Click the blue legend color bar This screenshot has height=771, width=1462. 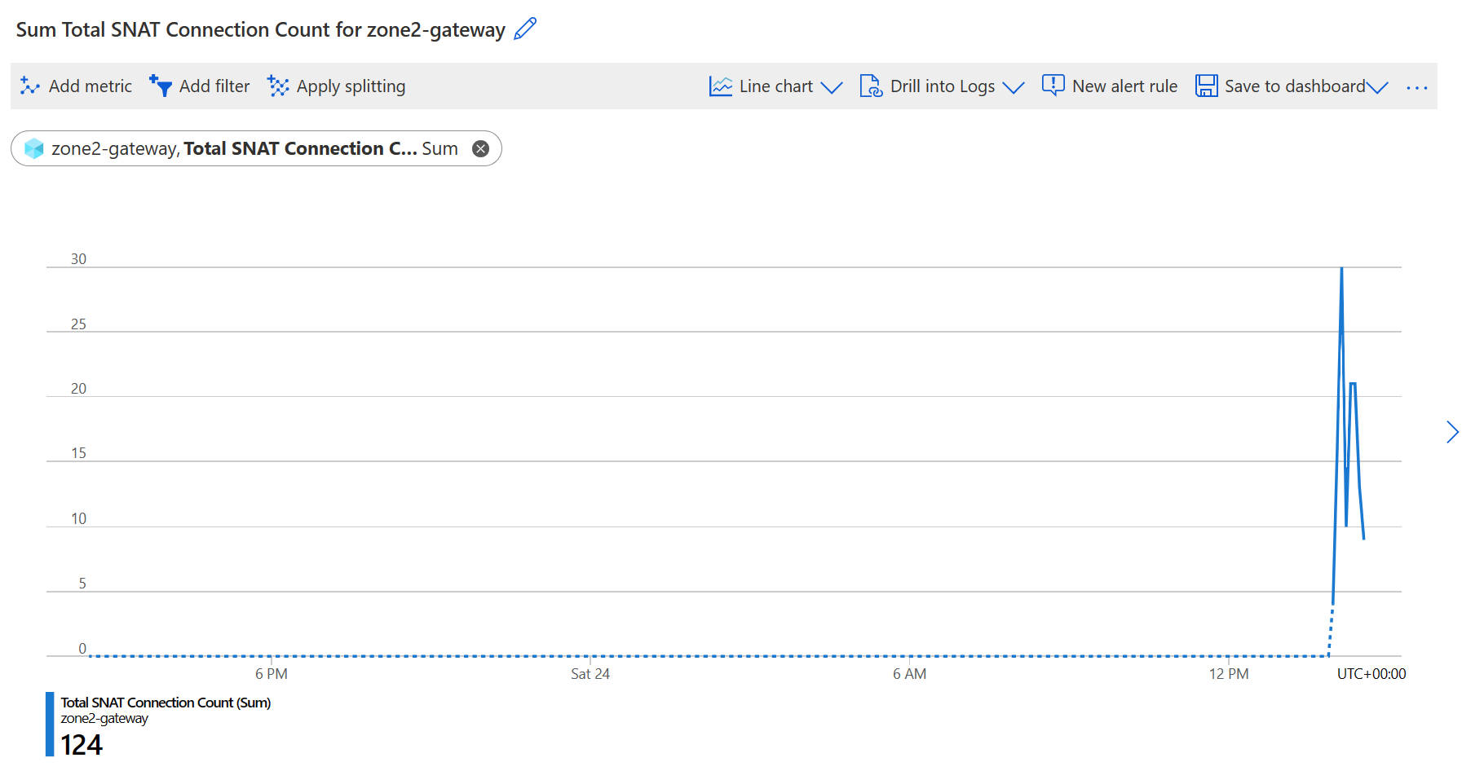point(51,724)
